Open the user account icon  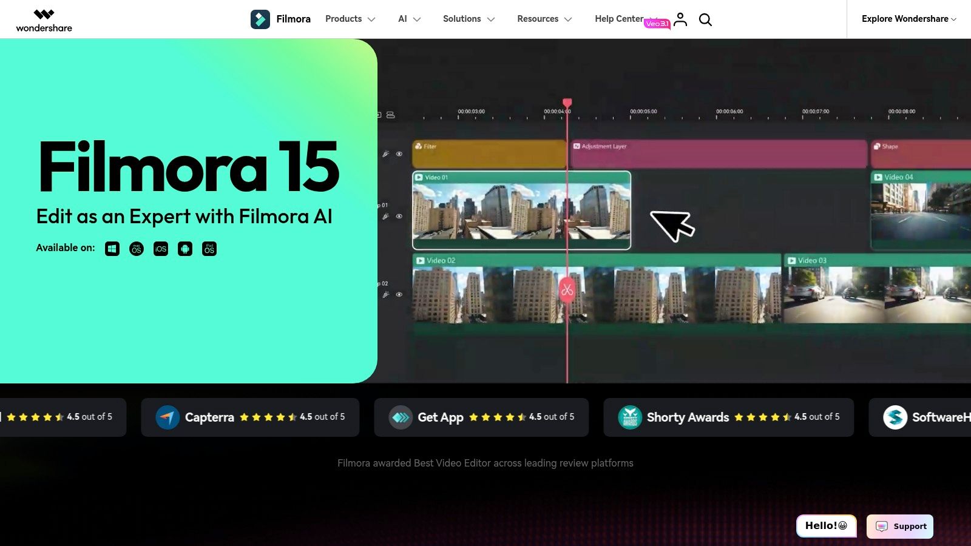[x=680, y=19]
